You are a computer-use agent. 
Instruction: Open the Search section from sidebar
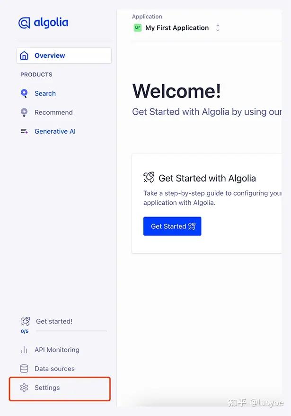(x=45, y=93)
